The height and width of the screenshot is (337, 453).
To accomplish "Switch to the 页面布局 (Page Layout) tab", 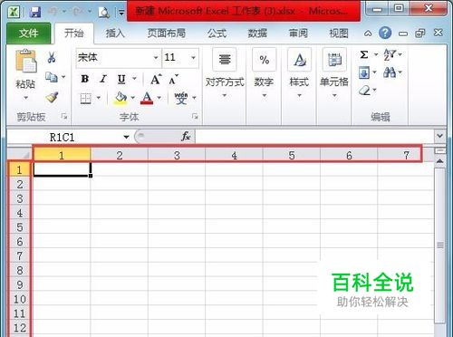I will tap(166, 33).
